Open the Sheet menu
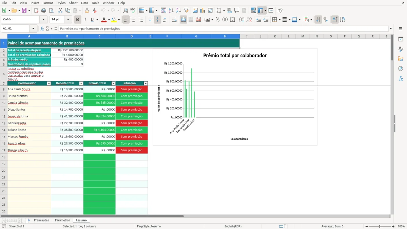 click(73, 3)
